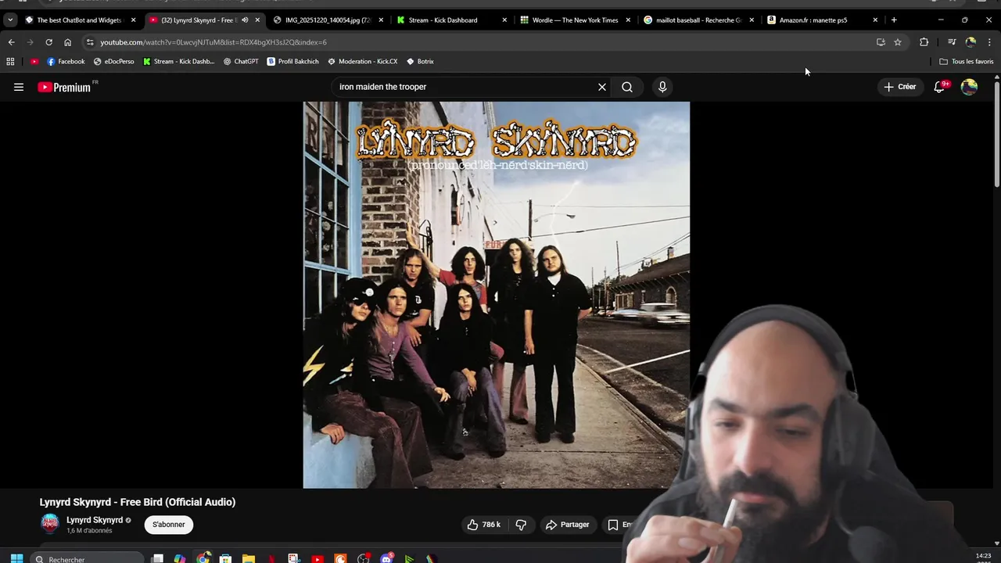The image size is (1001, 563).
Task: Click the YouTube URL in the address bar
Action: click(213, 42)
